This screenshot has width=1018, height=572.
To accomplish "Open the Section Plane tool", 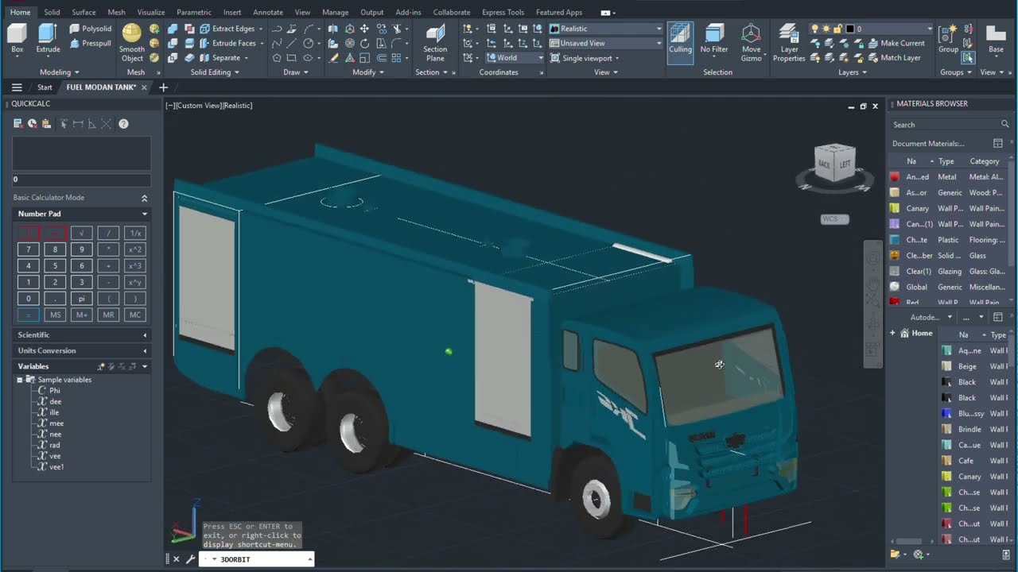I will 435,42.
